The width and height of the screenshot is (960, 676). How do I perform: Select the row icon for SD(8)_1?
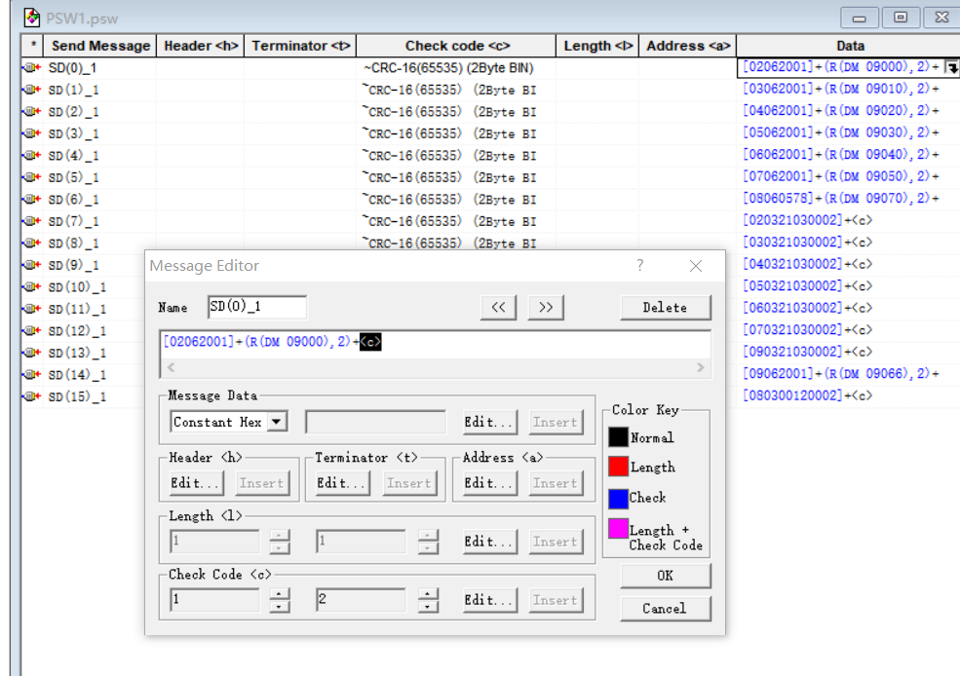(32, 244)
